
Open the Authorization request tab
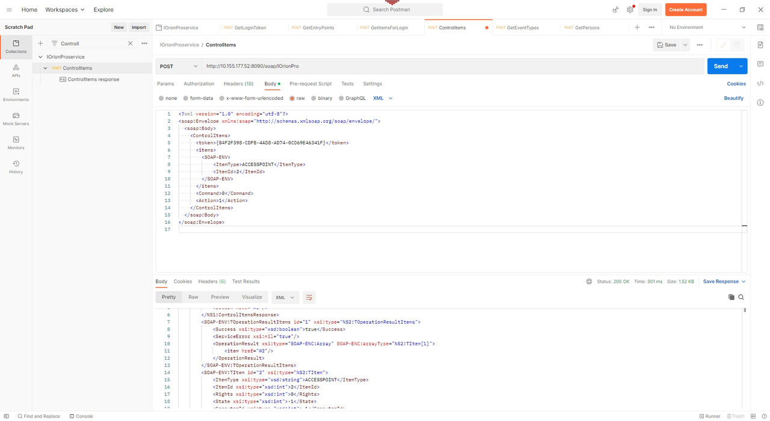pyautogui.click(x=199, y=84)
